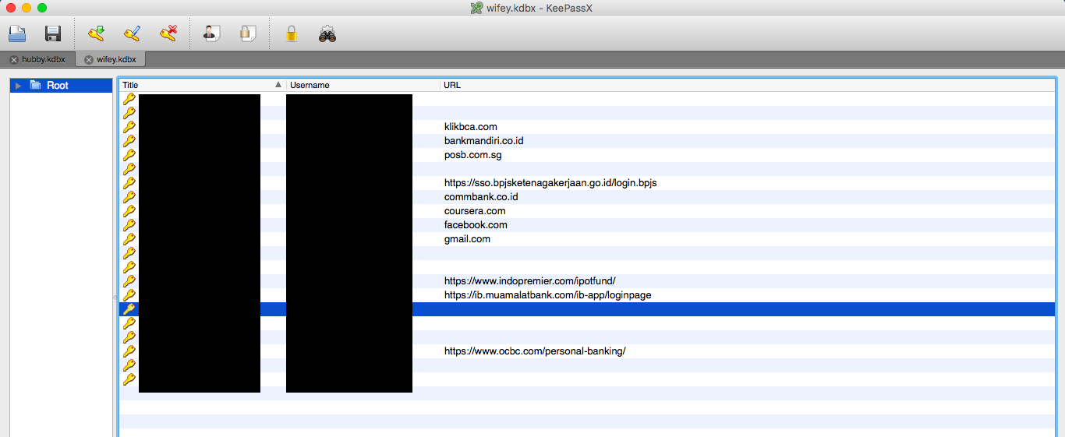The width and height of the screenshot is (1065, 437).
Task: Select the posb.com.sg URL cell
Action: [473, 155]
